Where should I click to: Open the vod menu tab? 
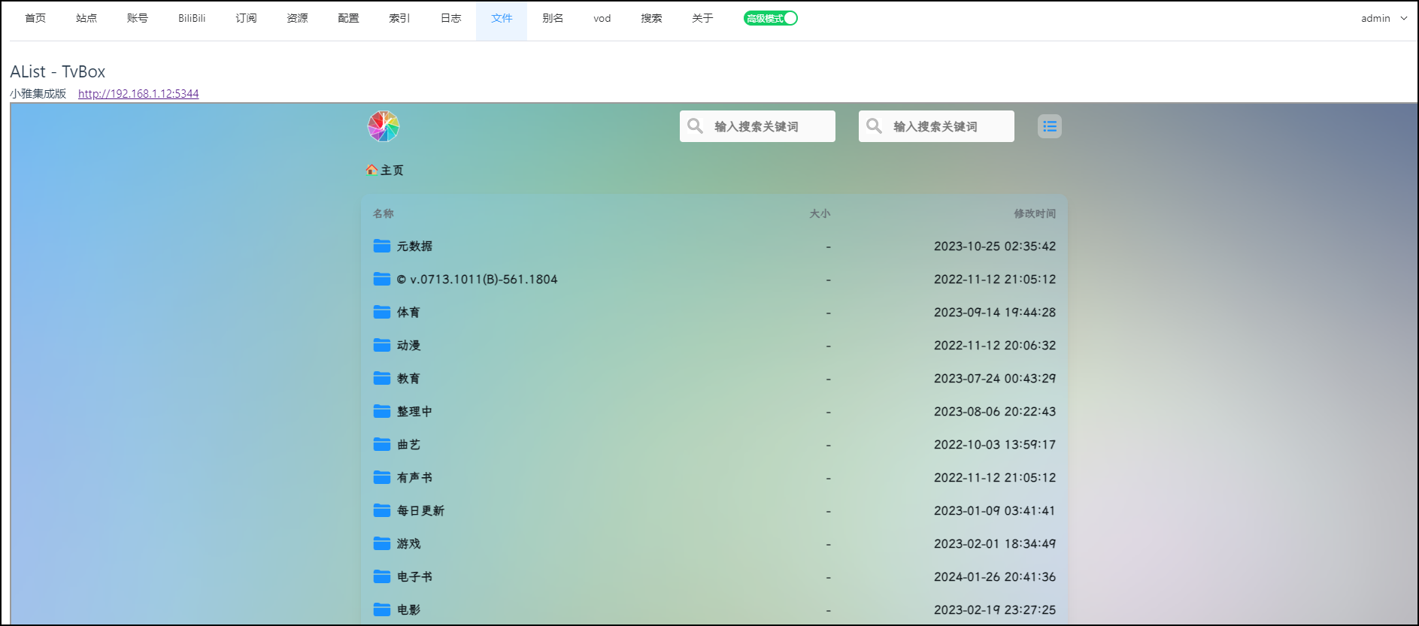coord(602,18)
